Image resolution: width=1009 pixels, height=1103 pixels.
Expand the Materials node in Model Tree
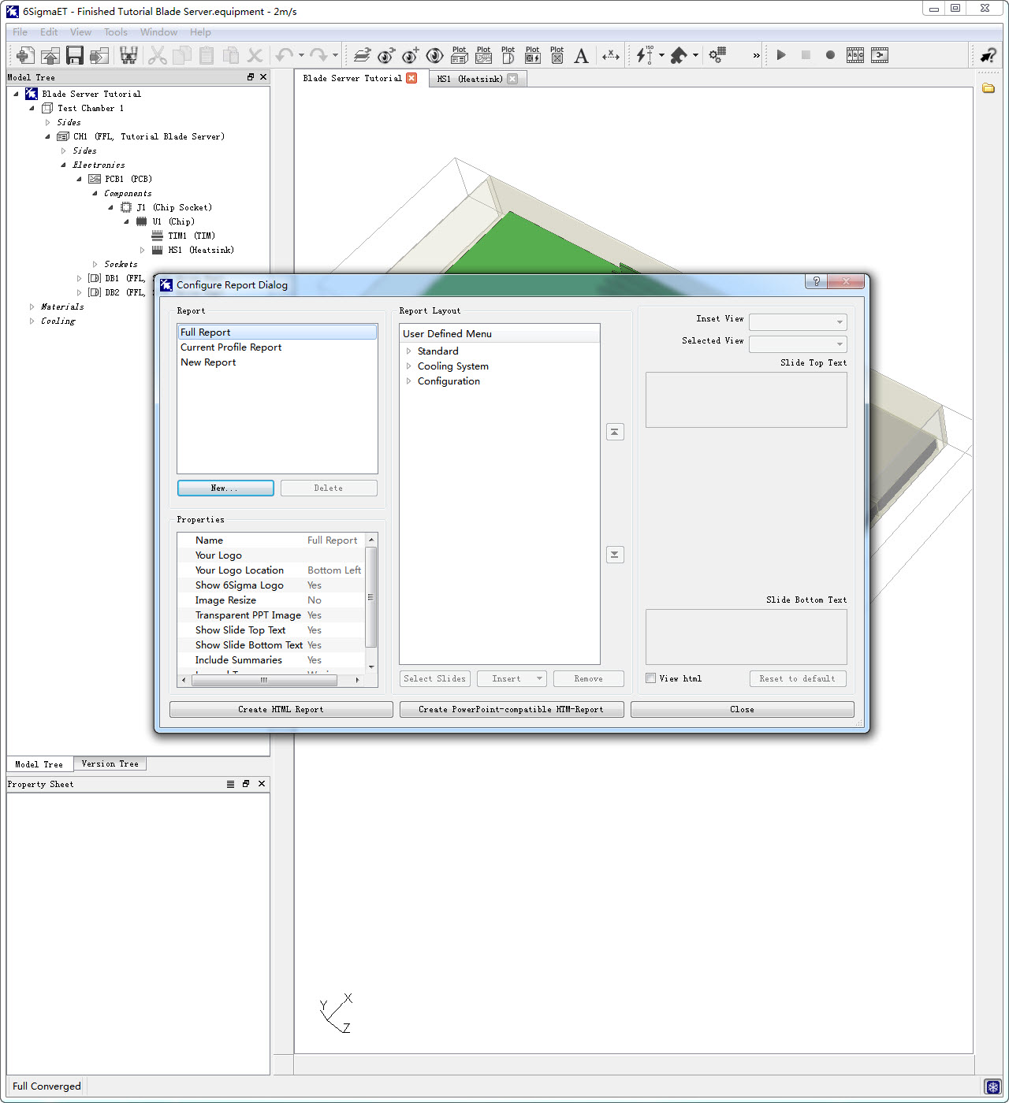[x=32, y=307]
